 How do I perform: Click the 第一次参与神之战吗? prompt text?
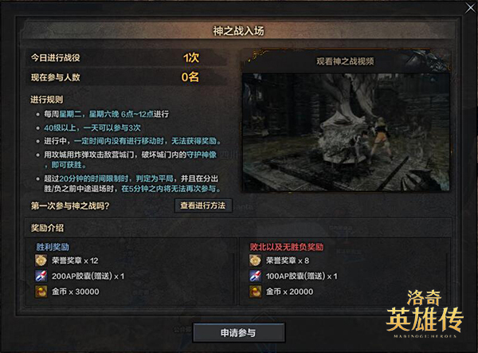(x=70, y=206)
